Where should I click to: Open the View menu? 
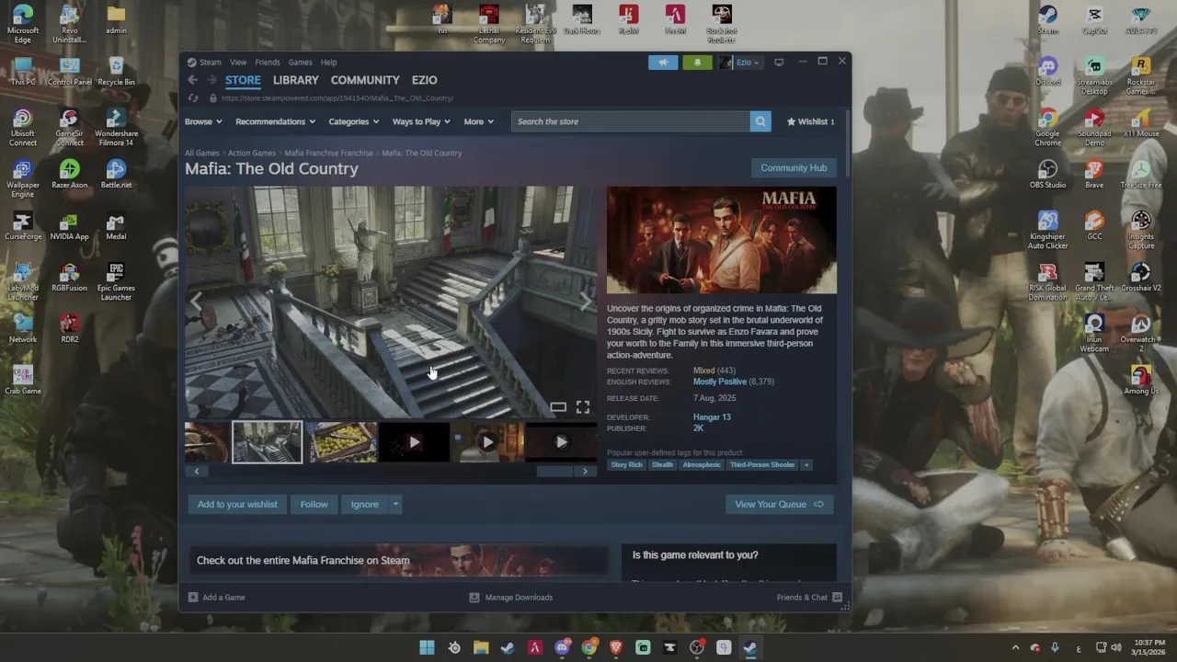pos(238,63)
